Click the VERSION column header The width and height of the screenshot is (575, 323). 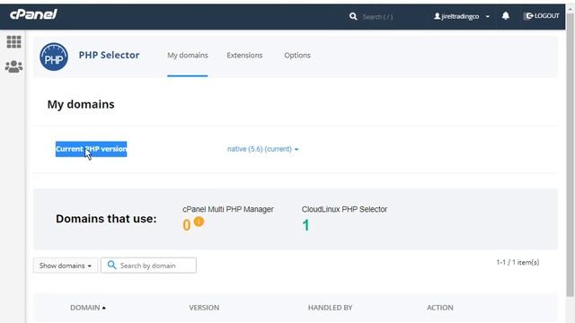coord(204,308)
